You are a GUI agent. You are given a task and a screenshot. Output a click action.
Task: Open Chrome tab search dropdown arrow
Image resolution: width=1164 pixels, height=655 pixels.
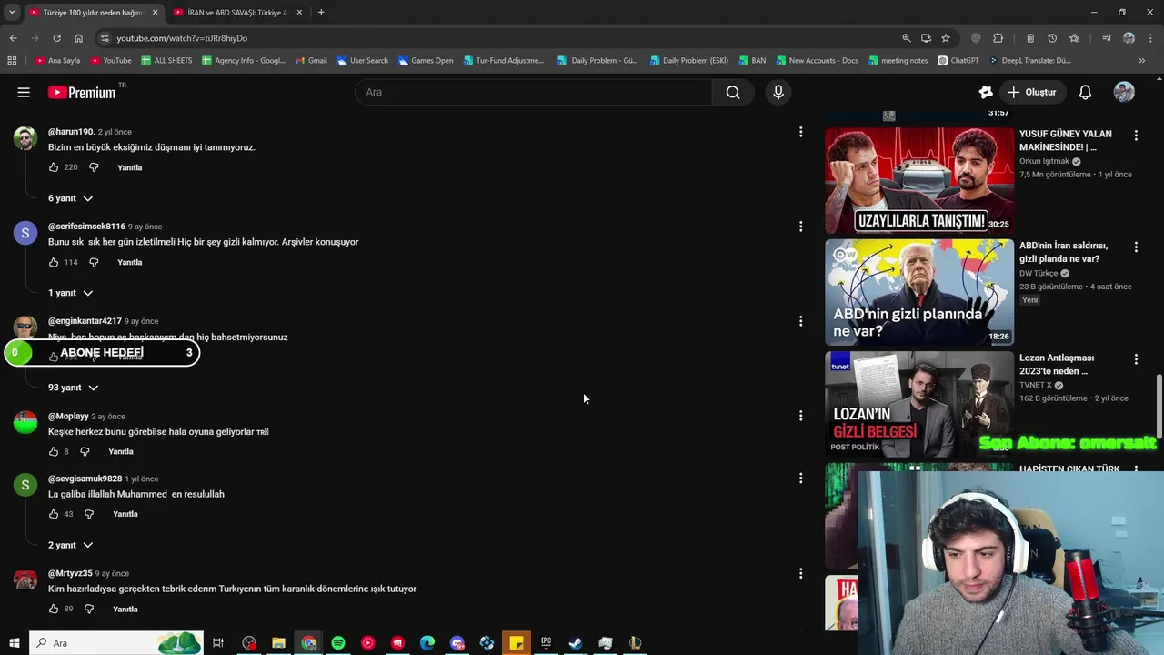[x=12, y=13]
